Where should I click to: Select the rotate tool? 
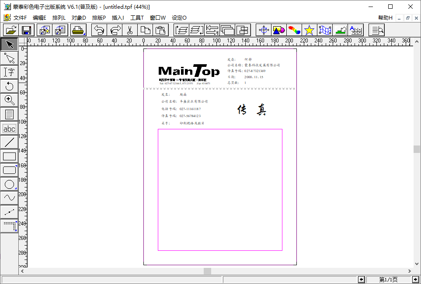(x=9, y=86)
